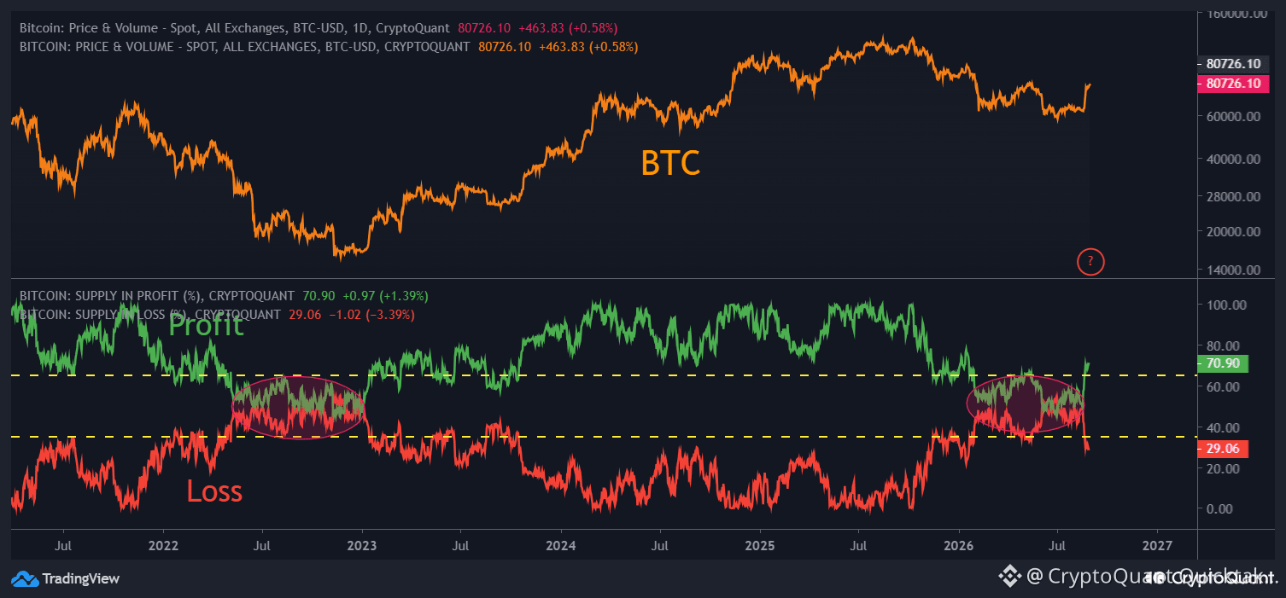Select the orange BITCOIN: PRICE & VOLUME series legend
Viewport: 1286px width, 598px height.
click(244, 46)
